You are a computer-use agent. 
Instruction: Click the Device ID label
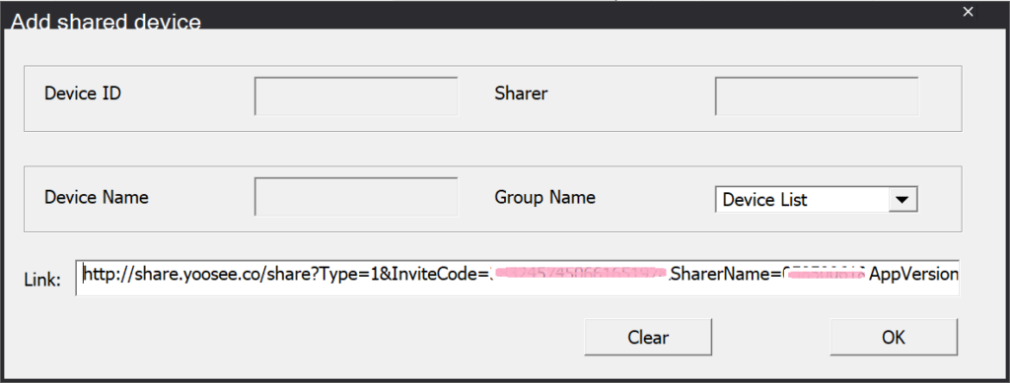coord(83,94)
